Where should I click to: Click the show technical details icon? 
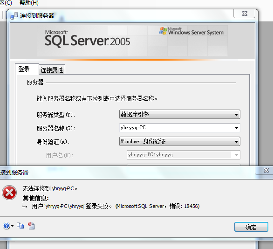(x=31, y=226)
